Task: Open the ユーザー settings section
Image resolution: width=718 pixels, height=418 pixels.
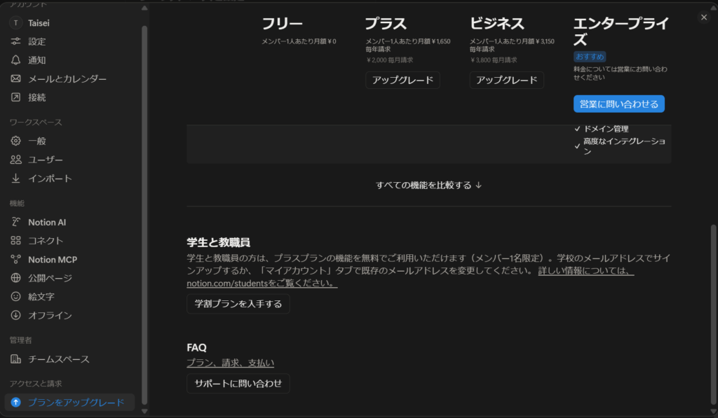Action: pyautogui.click(x=46, y=160)
